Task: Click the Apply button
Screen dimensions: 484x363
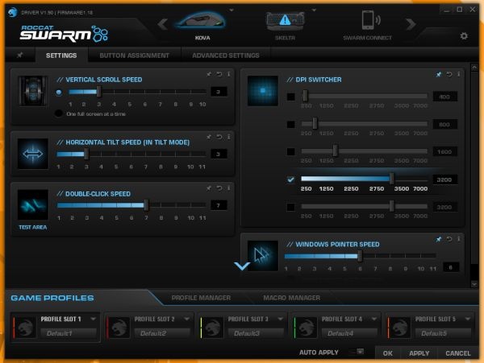Action: point(419,353)
